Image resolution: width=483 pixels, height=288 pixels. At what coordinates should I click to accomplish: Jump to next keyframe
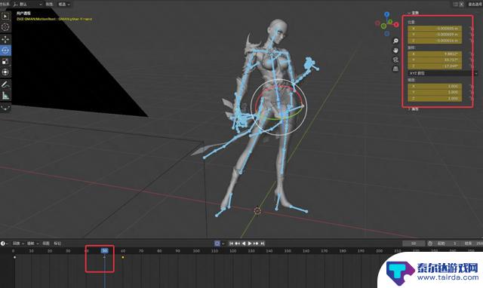[256, 244]
